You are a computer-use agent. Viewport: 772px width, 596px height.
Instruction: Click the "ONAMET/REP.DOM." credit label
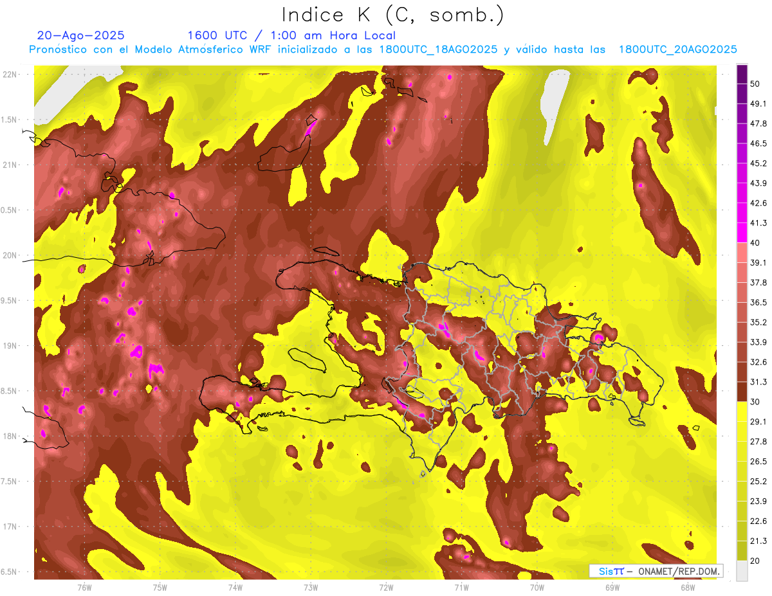[x=678, y=571]
